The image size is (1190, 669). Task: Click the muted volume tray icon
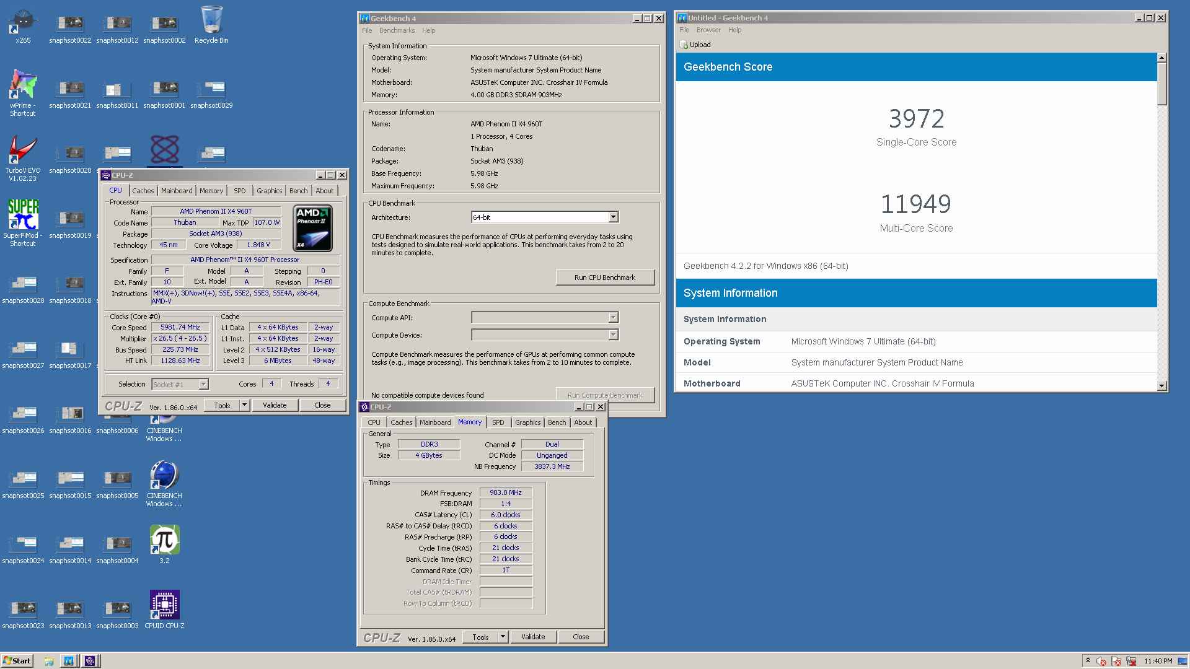tap(1101, 661)
